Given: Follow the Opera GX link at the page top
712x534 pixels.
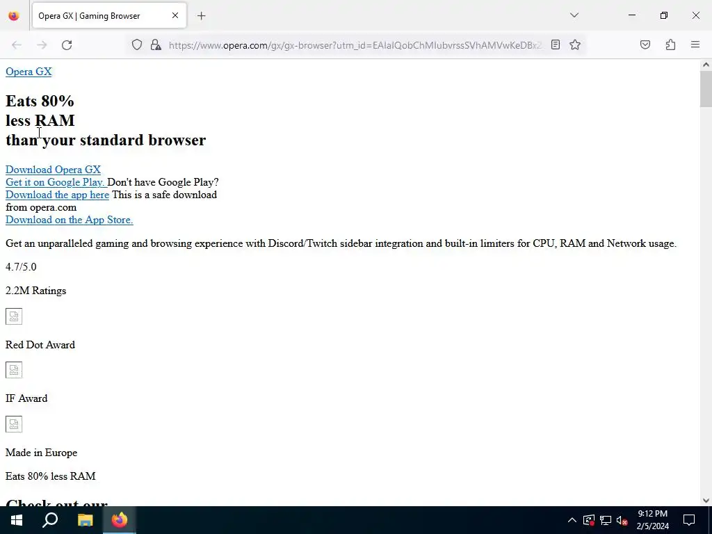Looking at the screenshot, I should pos(29,72).
